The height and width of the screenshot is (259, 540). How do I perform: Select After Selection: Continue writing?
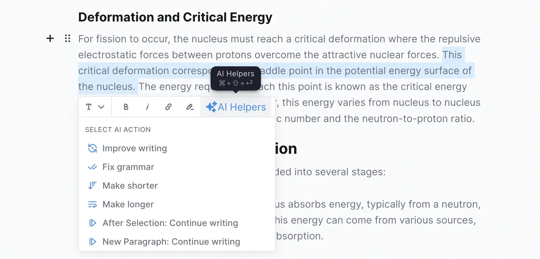(x=170, y=223)
